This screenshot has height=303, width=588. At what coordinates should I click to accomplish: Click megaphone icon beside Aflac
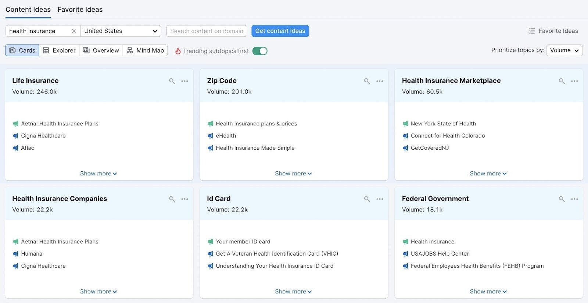(15, 148)
